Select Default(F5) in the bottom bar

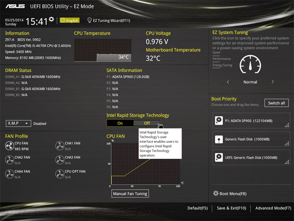click(198, 208)
